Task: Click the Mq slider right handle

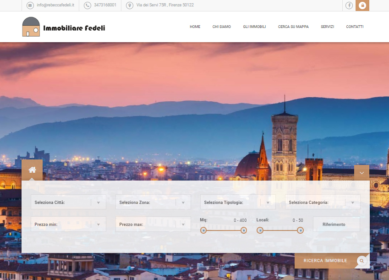Action: pos(244,231)
